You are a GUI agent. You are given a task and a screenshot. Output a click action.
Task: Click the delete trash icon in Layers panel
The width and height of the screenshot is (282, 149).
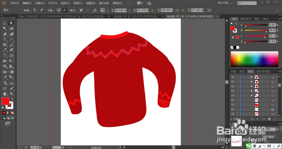coord(275,119)
